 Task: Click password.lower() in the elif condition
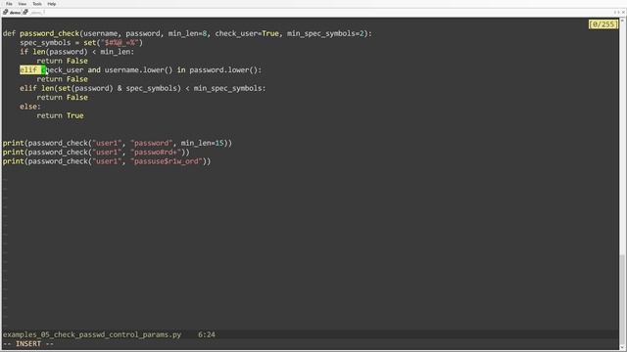[223, 70]
